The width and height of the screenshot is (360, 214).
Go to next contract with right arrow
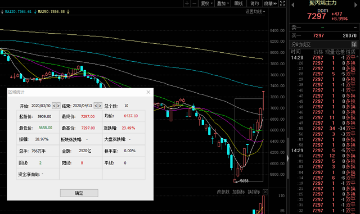(356, 5)
